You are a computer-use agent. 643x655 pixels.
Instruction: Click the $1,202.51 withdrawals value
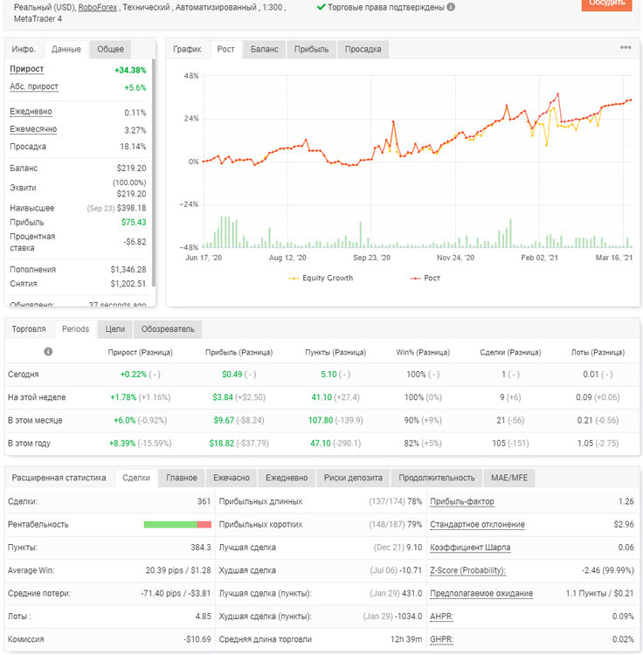(128, 284)
